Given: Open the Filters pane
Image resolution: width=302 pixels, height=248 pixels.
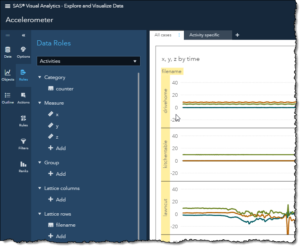Looking at the screenshot, I should 23,144.
